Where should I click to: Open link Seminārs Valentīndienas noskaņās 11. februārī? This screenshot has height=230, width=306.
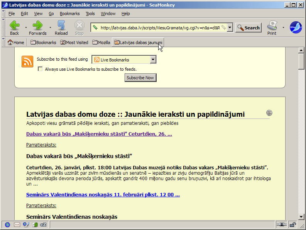103,194
